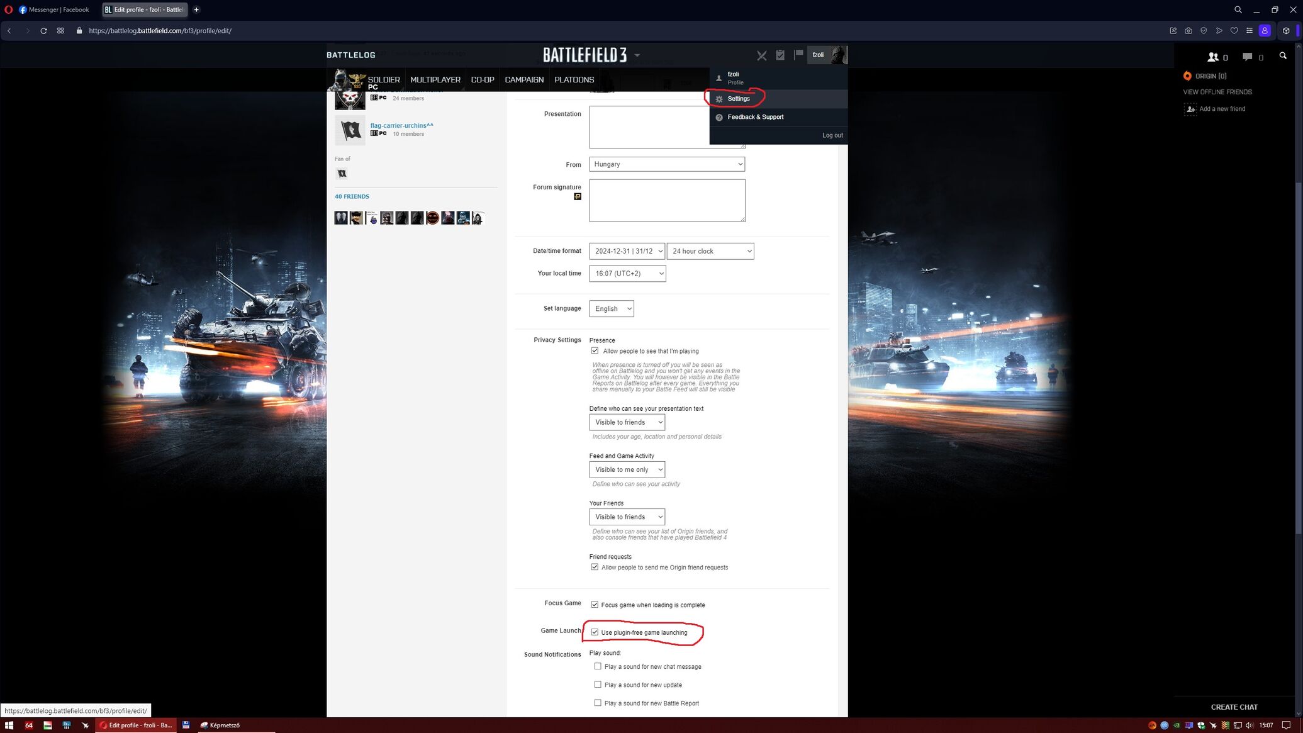1303x733 pixels.
Task: Open the Opera extensions cube icon
Action: coord(1286,31)
